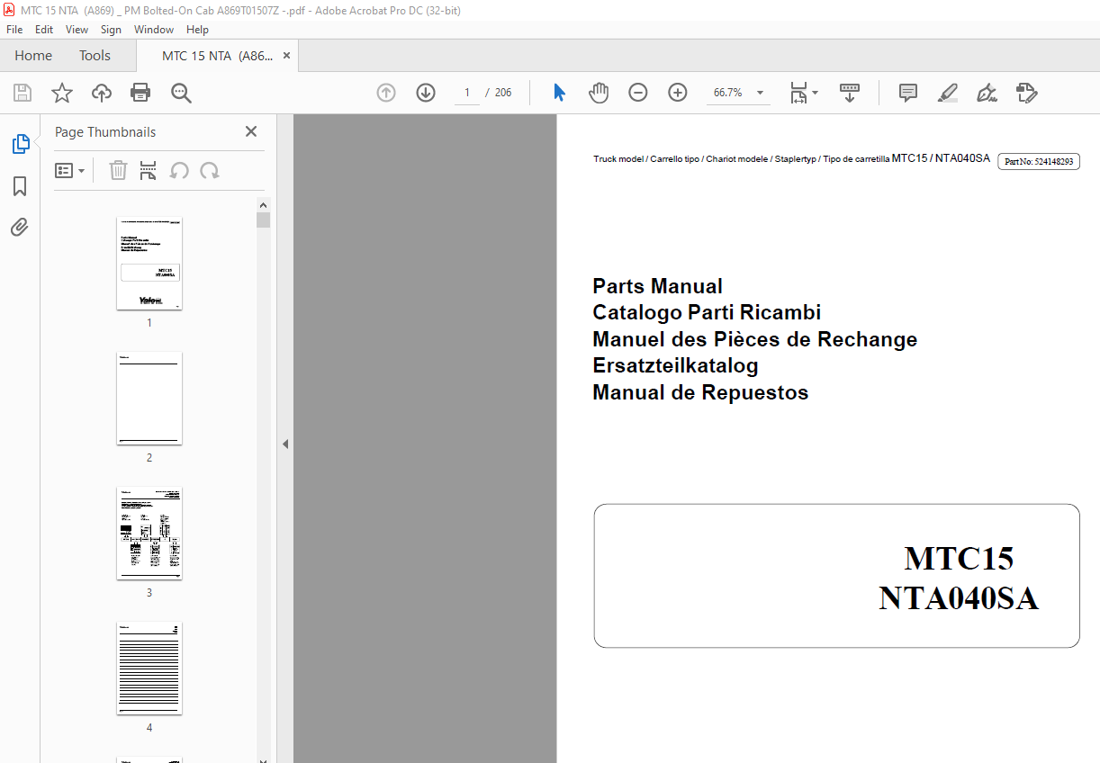Image resolution: width=1100 pixels, height=763 pixels.
Task: Collapse the navigation pane with side arrow
Action: 285,444
